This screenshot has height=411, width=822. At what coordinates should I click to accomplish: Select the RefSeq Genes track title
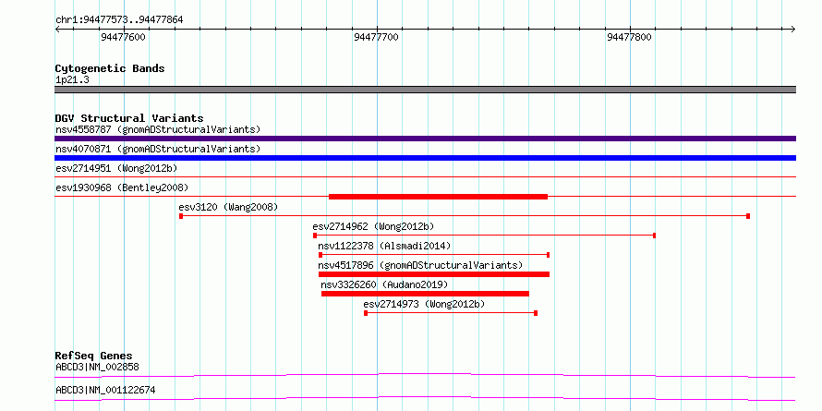(x=94, y=356)
